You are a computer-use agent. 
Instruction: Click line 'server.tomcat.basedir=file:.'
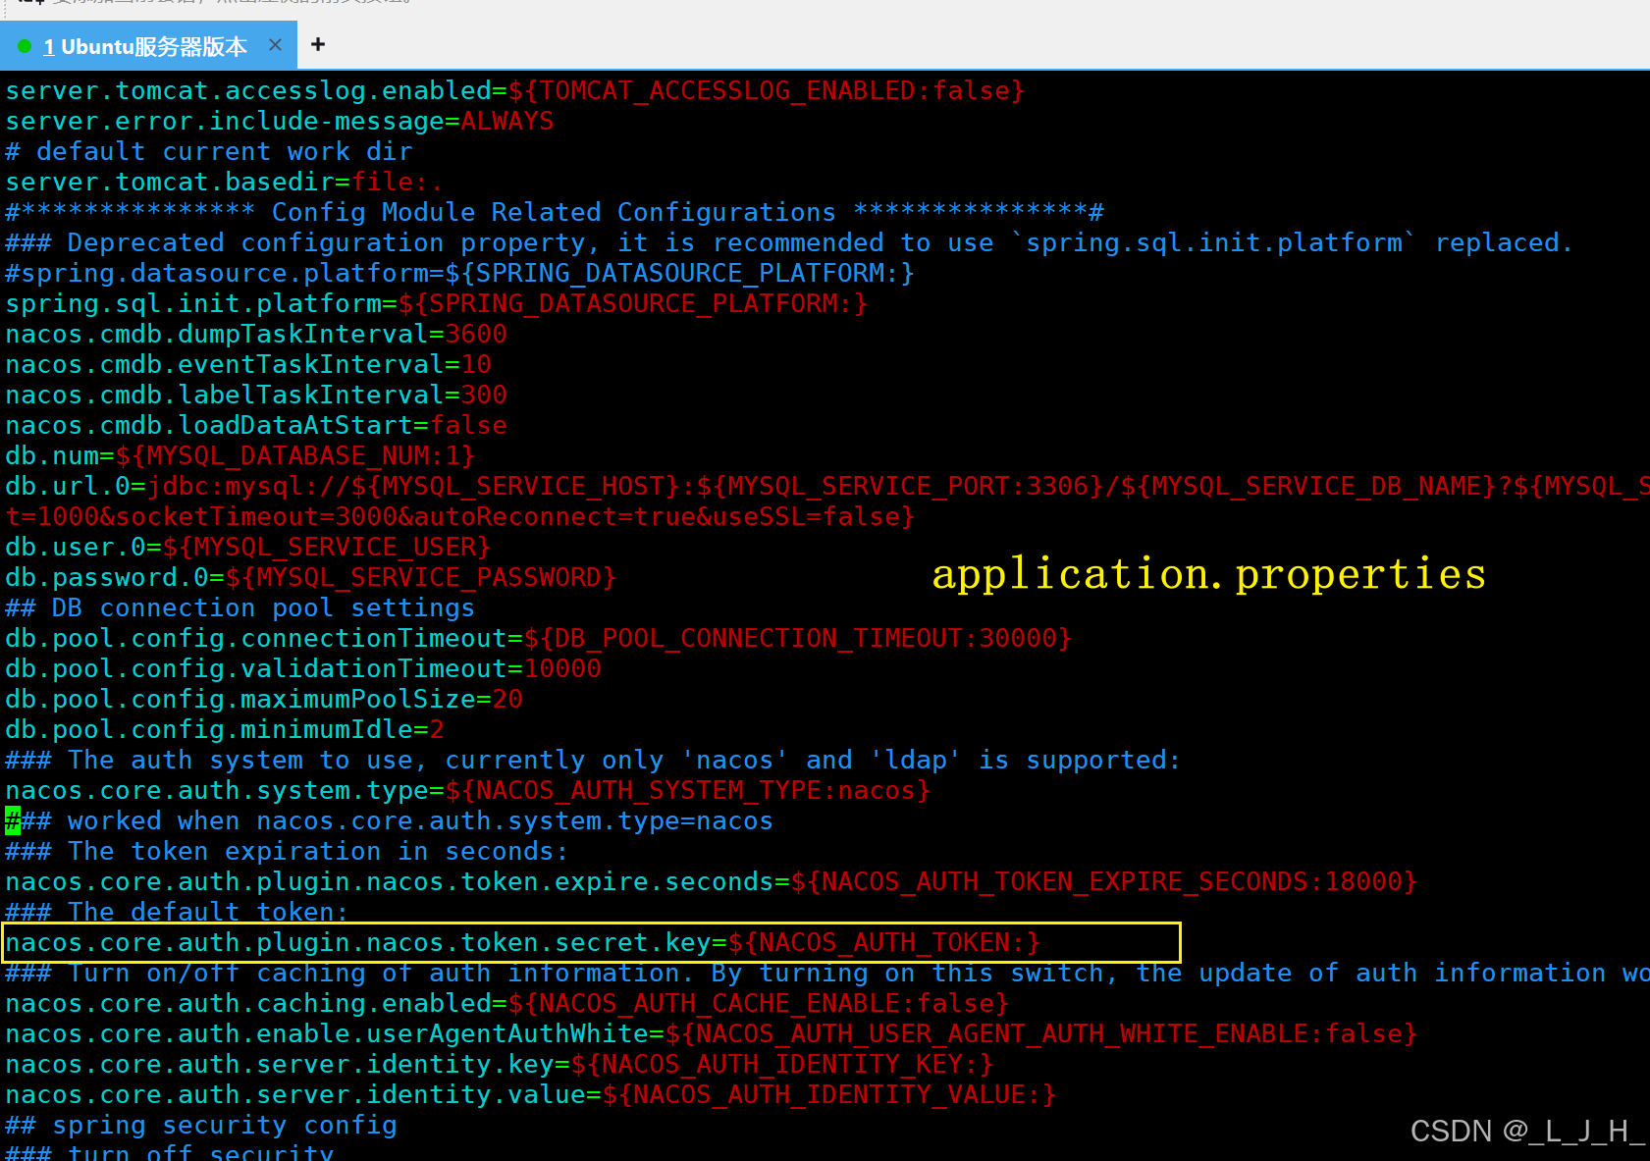[x=225, y=182]
